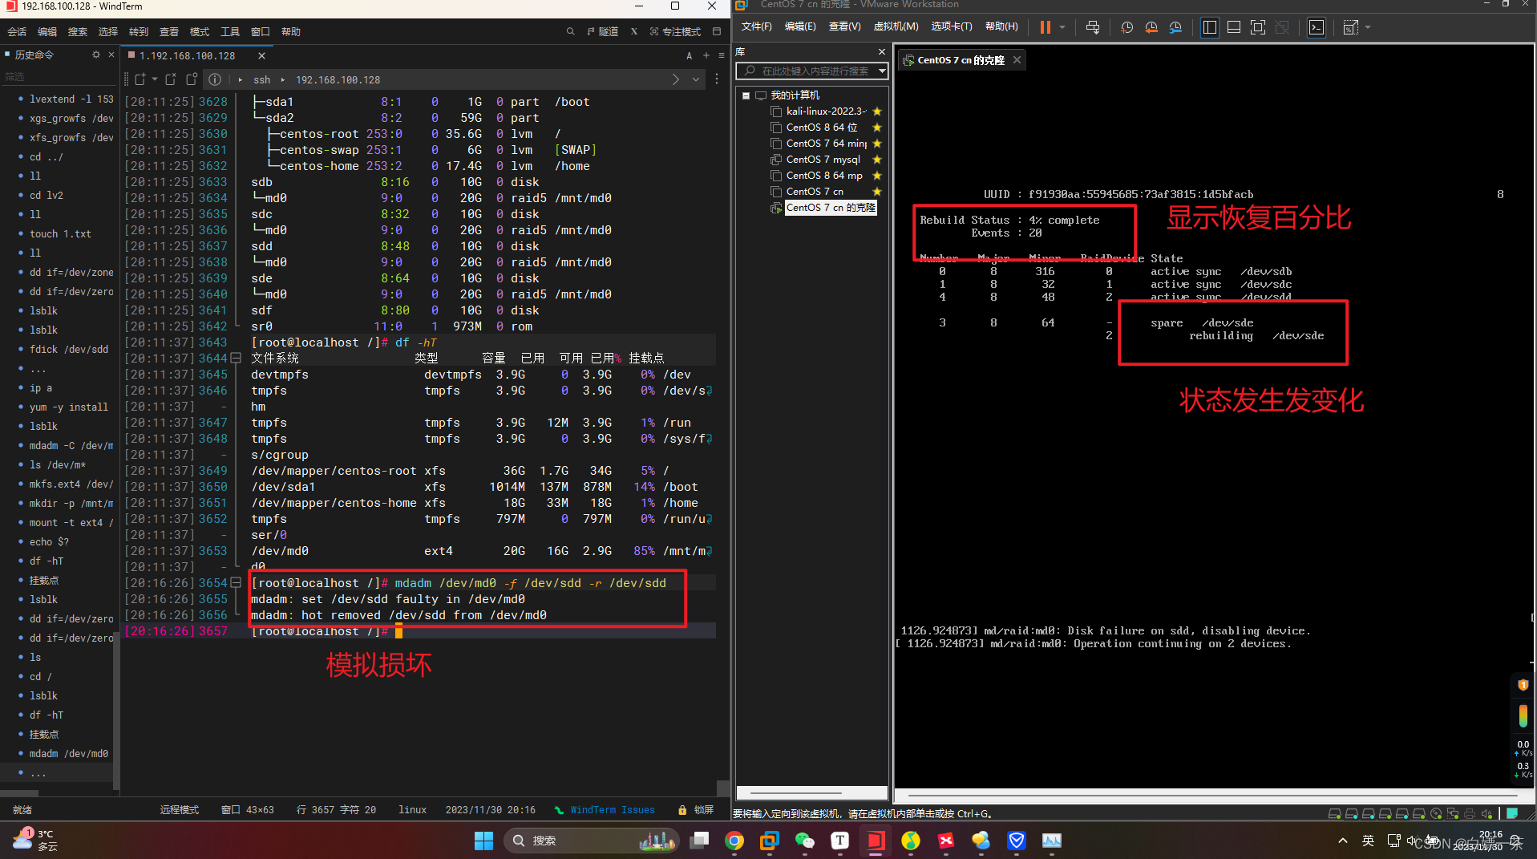
Task: Expand the 192.168.100.128 path segment arrow
Action: pos(283,79)
